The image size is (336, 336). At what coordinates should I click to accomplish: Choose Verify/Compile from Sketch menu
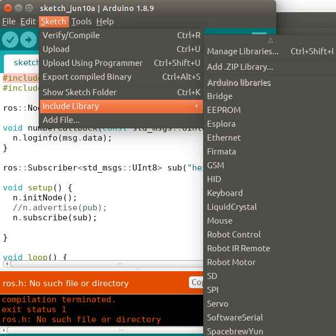coord(121,35)
